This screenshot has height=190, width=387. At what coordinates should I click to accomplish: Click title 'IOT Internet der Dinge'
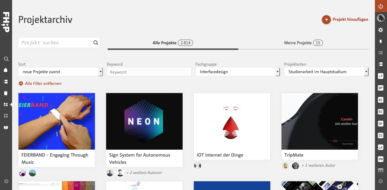(x=220, y=155)
